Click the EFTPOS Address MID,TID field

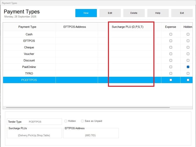point(91,133)
